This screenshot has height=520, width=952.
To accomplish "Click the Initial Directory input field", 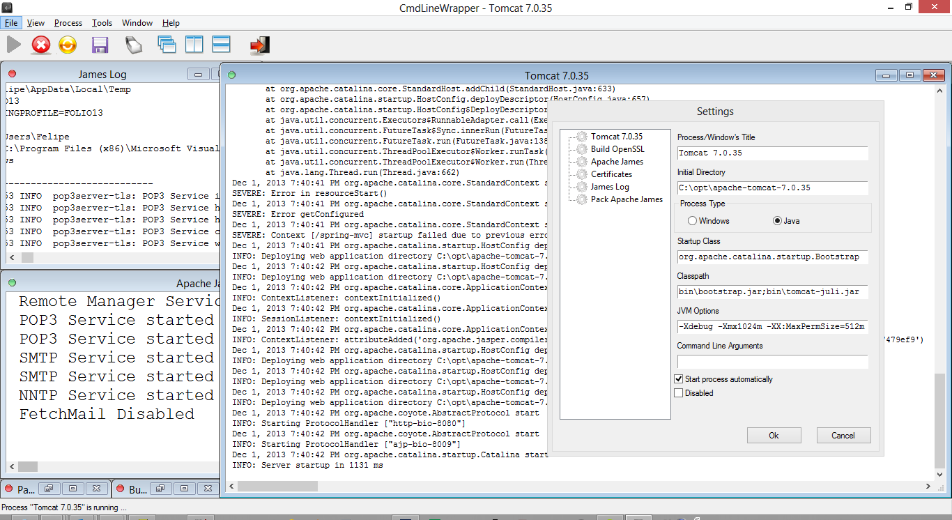I will pos(773,188).
